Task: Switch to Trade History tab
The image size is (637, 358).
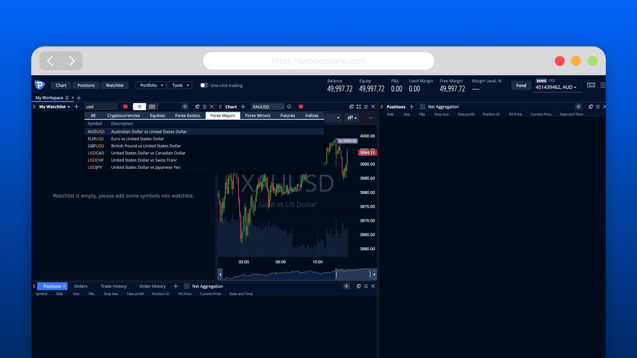Action: click(x=113, y=286)
